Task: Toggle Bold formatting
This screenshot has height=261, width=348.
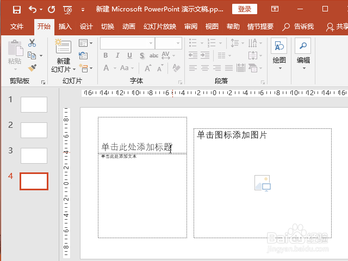Action: pos(105,55)
